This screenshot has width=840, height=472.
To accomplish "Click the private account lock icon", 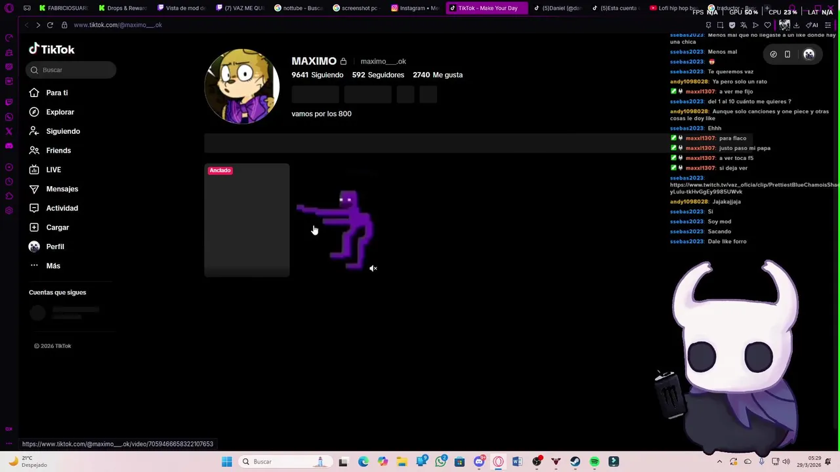I will click(343, 62).
